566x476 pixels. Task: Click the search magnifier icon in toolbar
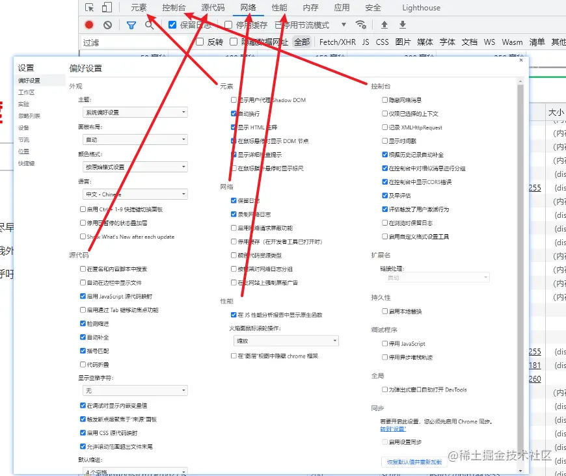click(150, 26)
